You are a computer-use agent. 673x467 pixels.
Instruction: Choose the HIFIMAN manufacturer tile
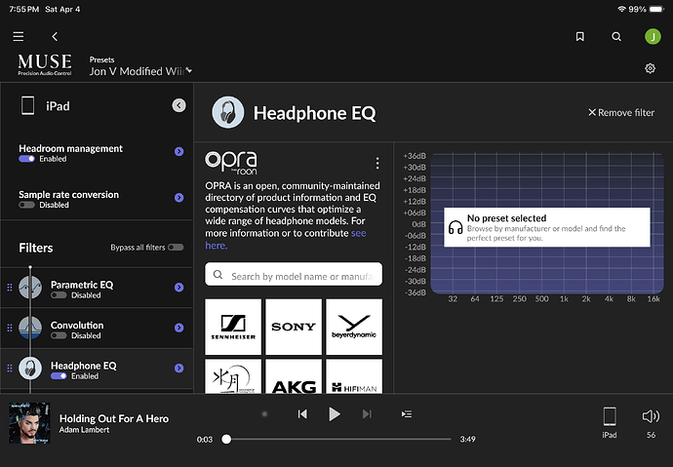354,376
